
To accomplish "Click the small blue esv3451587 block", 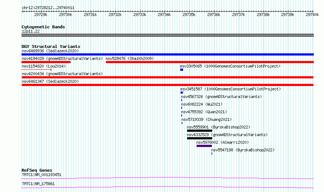I will [182, 93].
